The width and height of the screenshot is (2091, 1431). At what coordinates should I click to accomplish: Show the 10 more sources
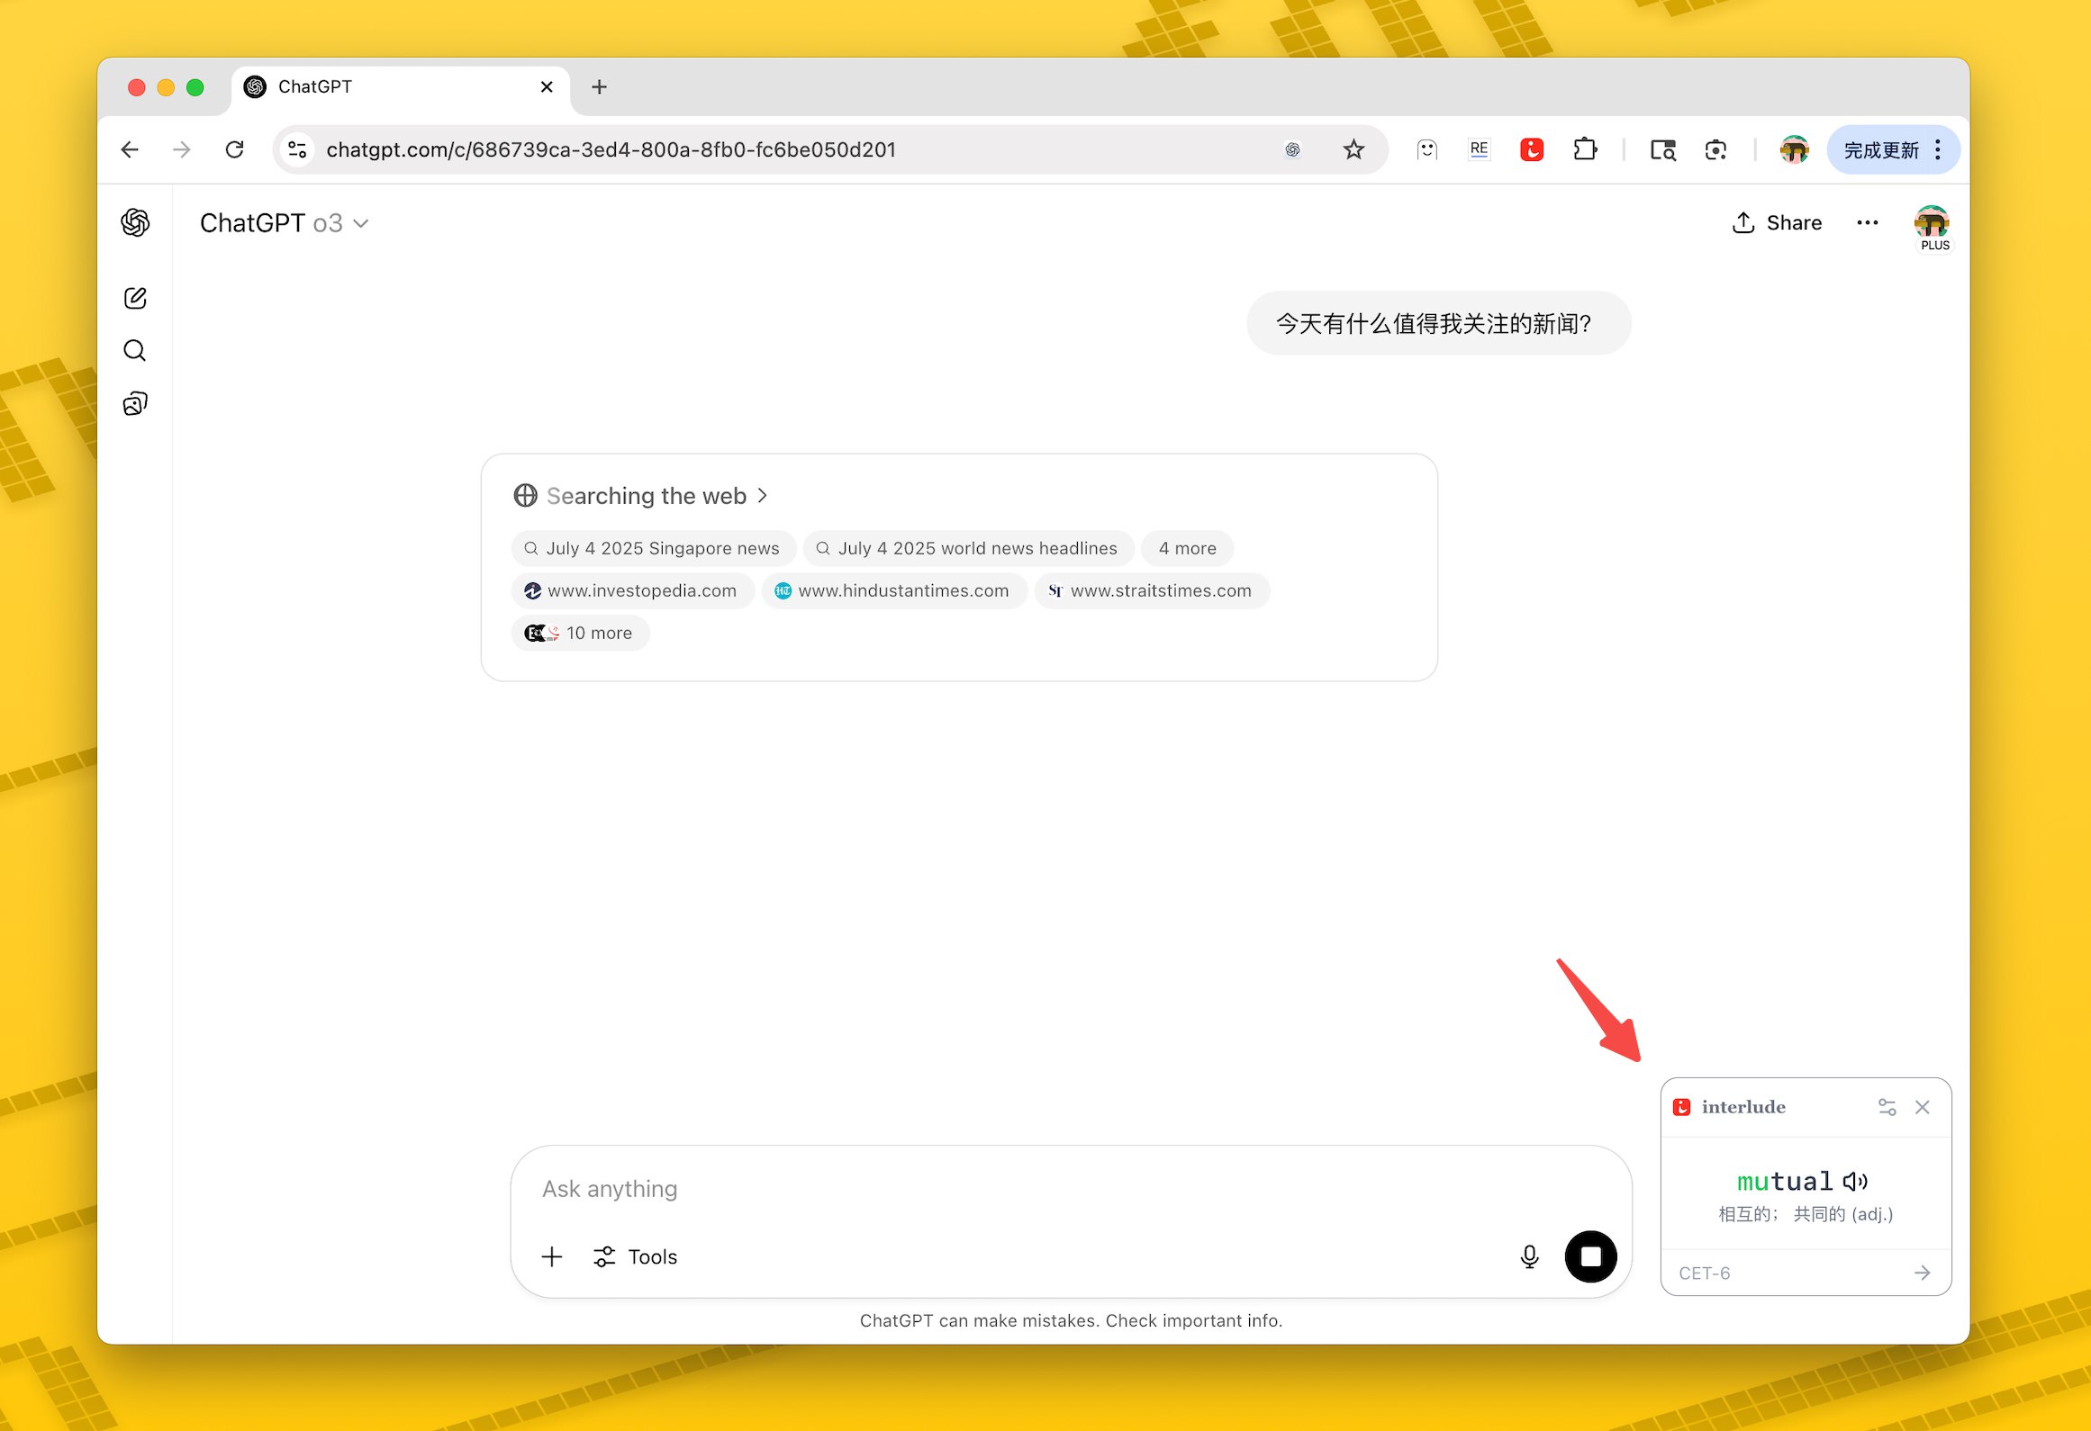(x=581, y=633)
